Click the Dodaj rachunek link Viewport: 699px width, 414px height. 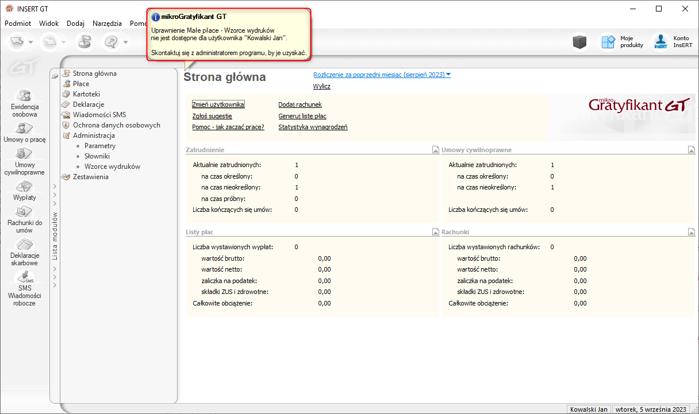tap(300, 105)
